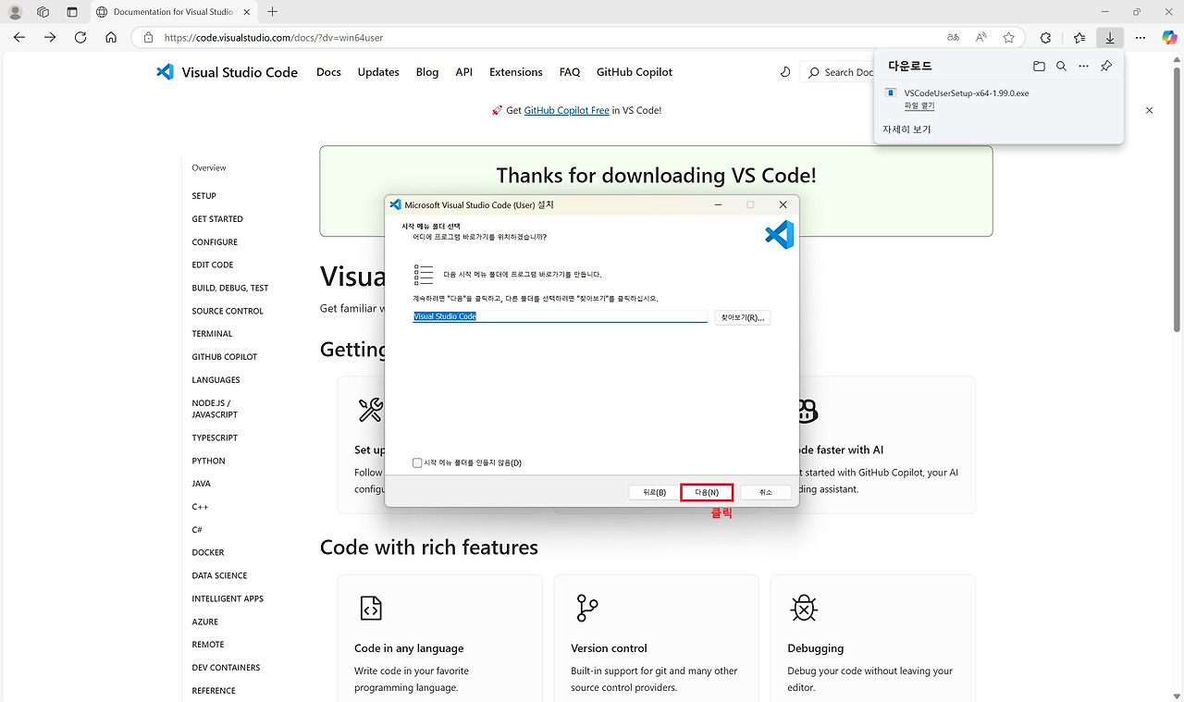
Task: Click the Copilot icon in the browser toolbar
Action: tap(1169, 37)
